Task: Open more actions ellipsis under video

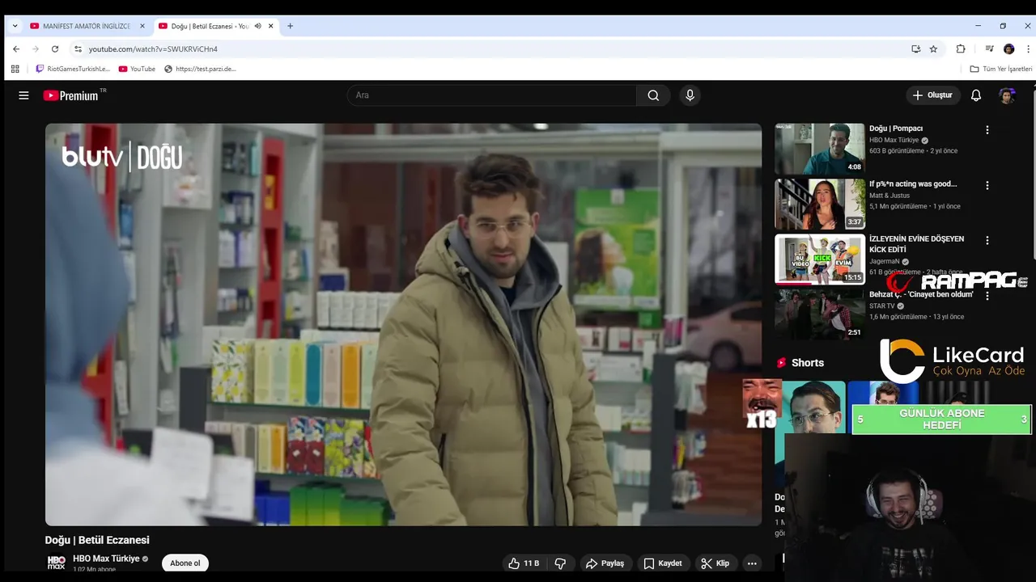Action: [x=752, y=563]
